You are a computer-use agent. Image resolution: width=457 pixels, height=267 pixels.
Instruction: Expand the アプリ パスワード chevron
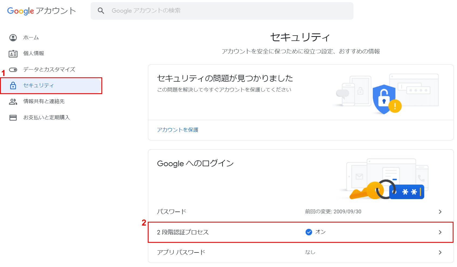point(440,252)
